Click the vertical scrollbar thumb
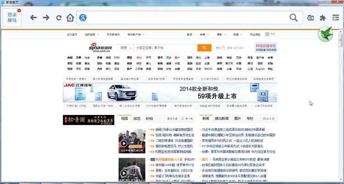Image resolution: width=344 pixels, height=184 pixels. (340, 41)
